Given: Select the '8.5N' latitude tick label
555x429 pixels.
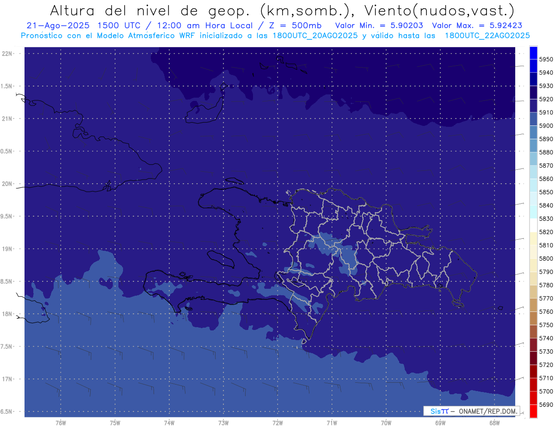Looking at the screenshot, I should point(6,281).
